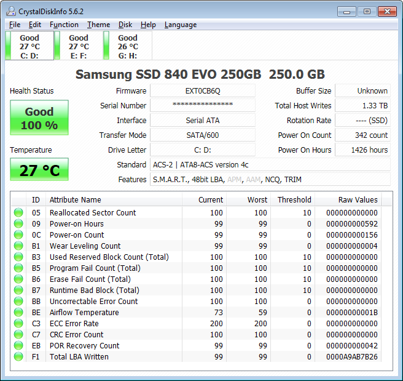Click green status icon for Total LBA Written
This screenshot has width=403, height=381.
18,356
